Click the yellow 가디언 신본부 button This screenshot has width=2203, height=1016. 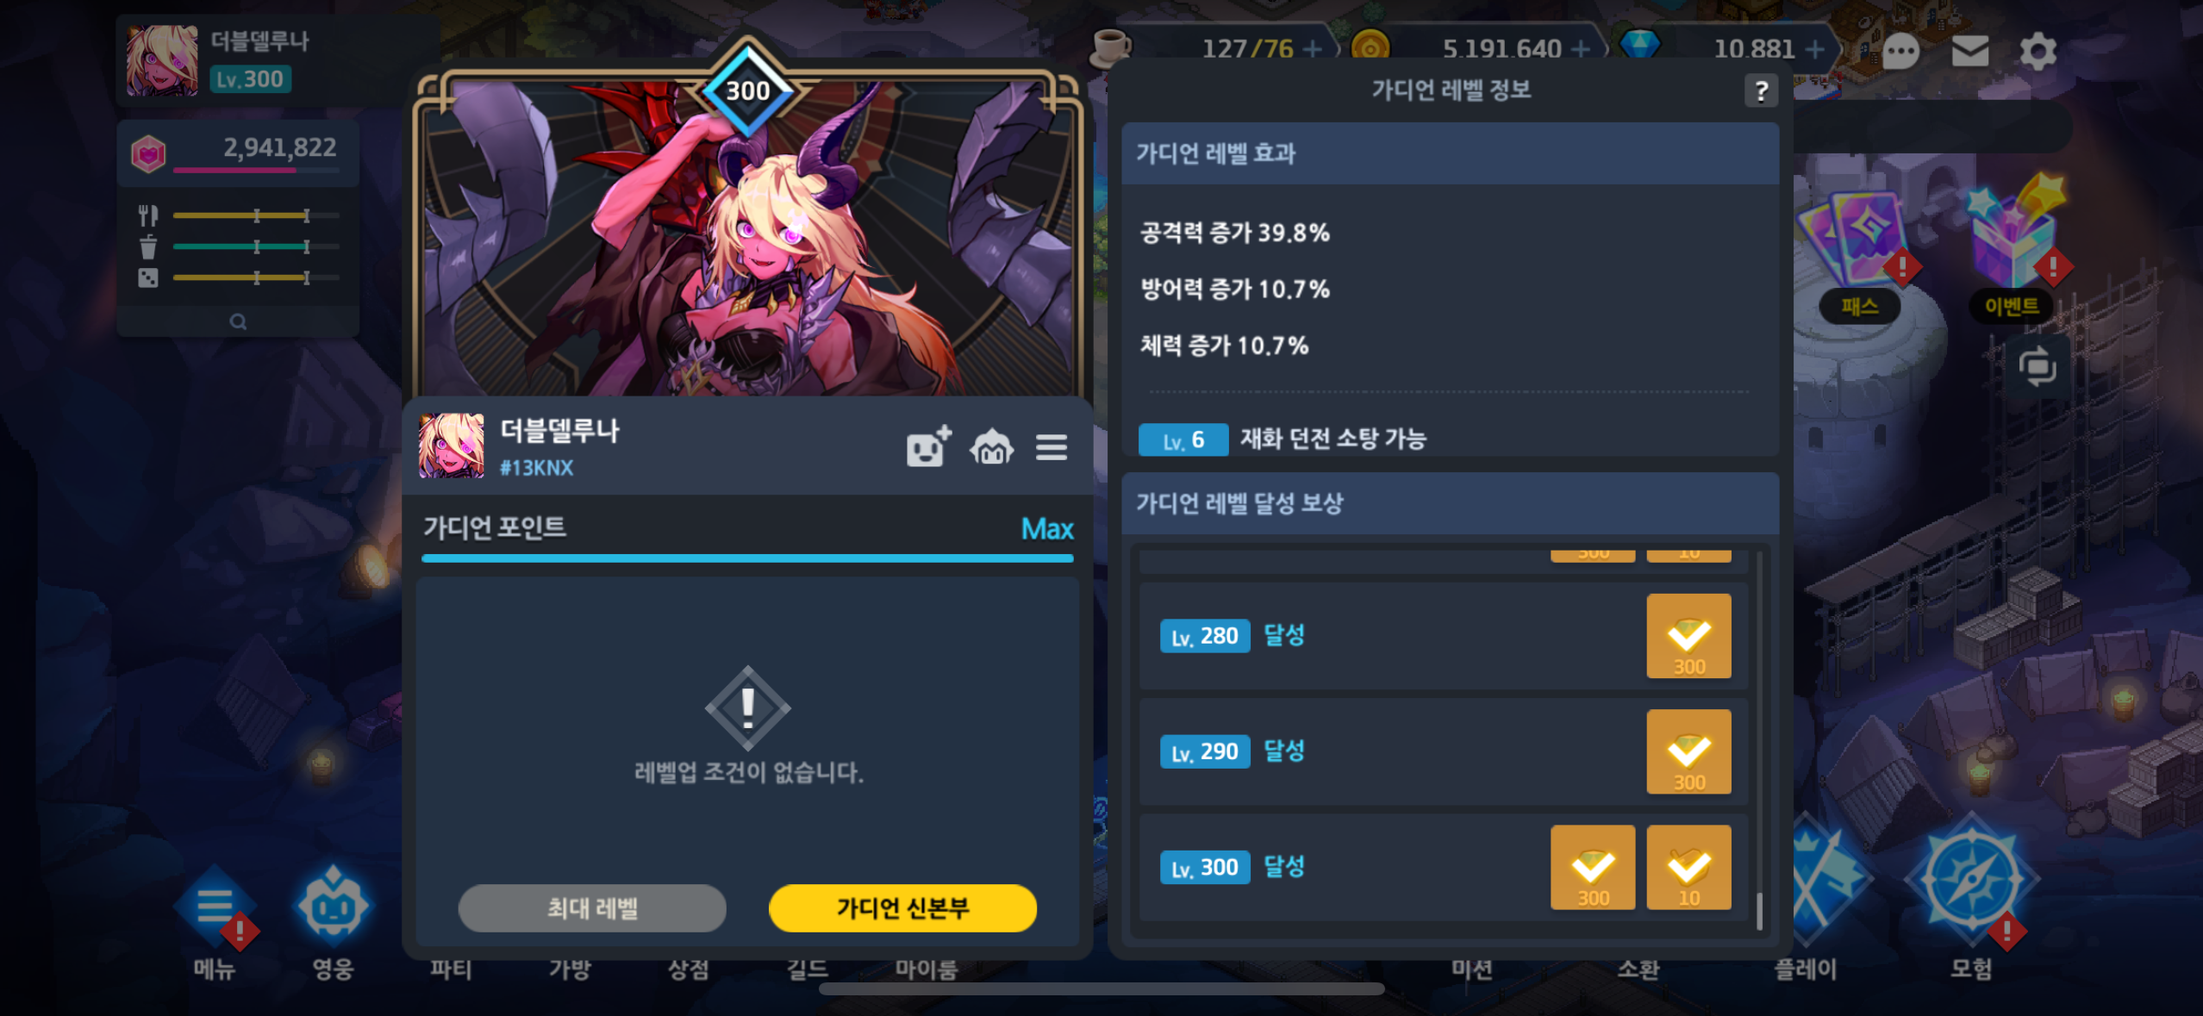point(902,907)
